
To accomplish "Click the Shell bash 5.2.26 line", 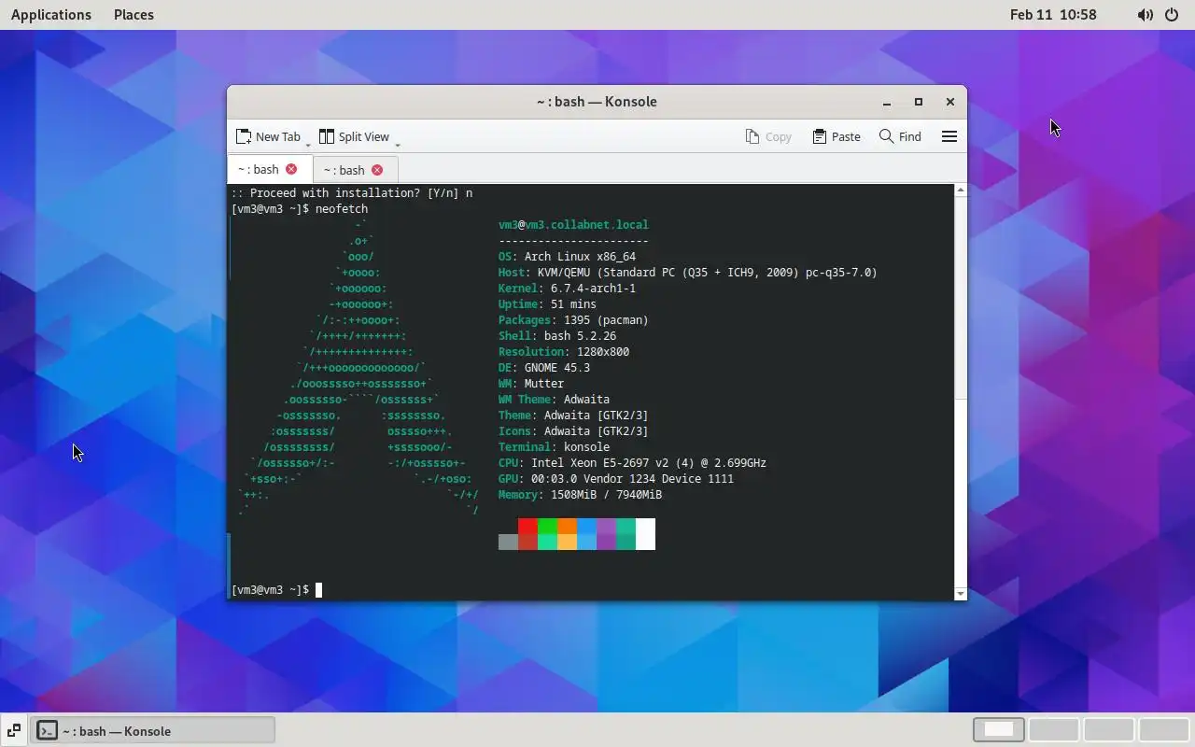I will tap(557, 336).
